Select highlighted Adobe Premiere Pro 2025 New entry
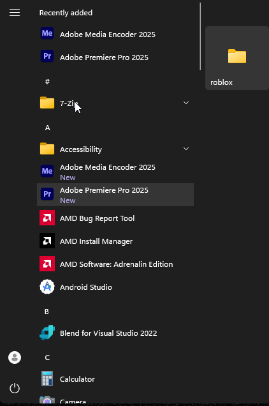 [x=115, y=195]
